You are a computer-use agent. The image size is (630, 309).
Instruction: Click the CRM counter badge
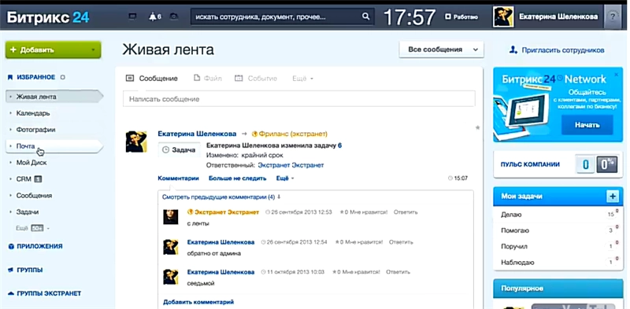point(38,179)
